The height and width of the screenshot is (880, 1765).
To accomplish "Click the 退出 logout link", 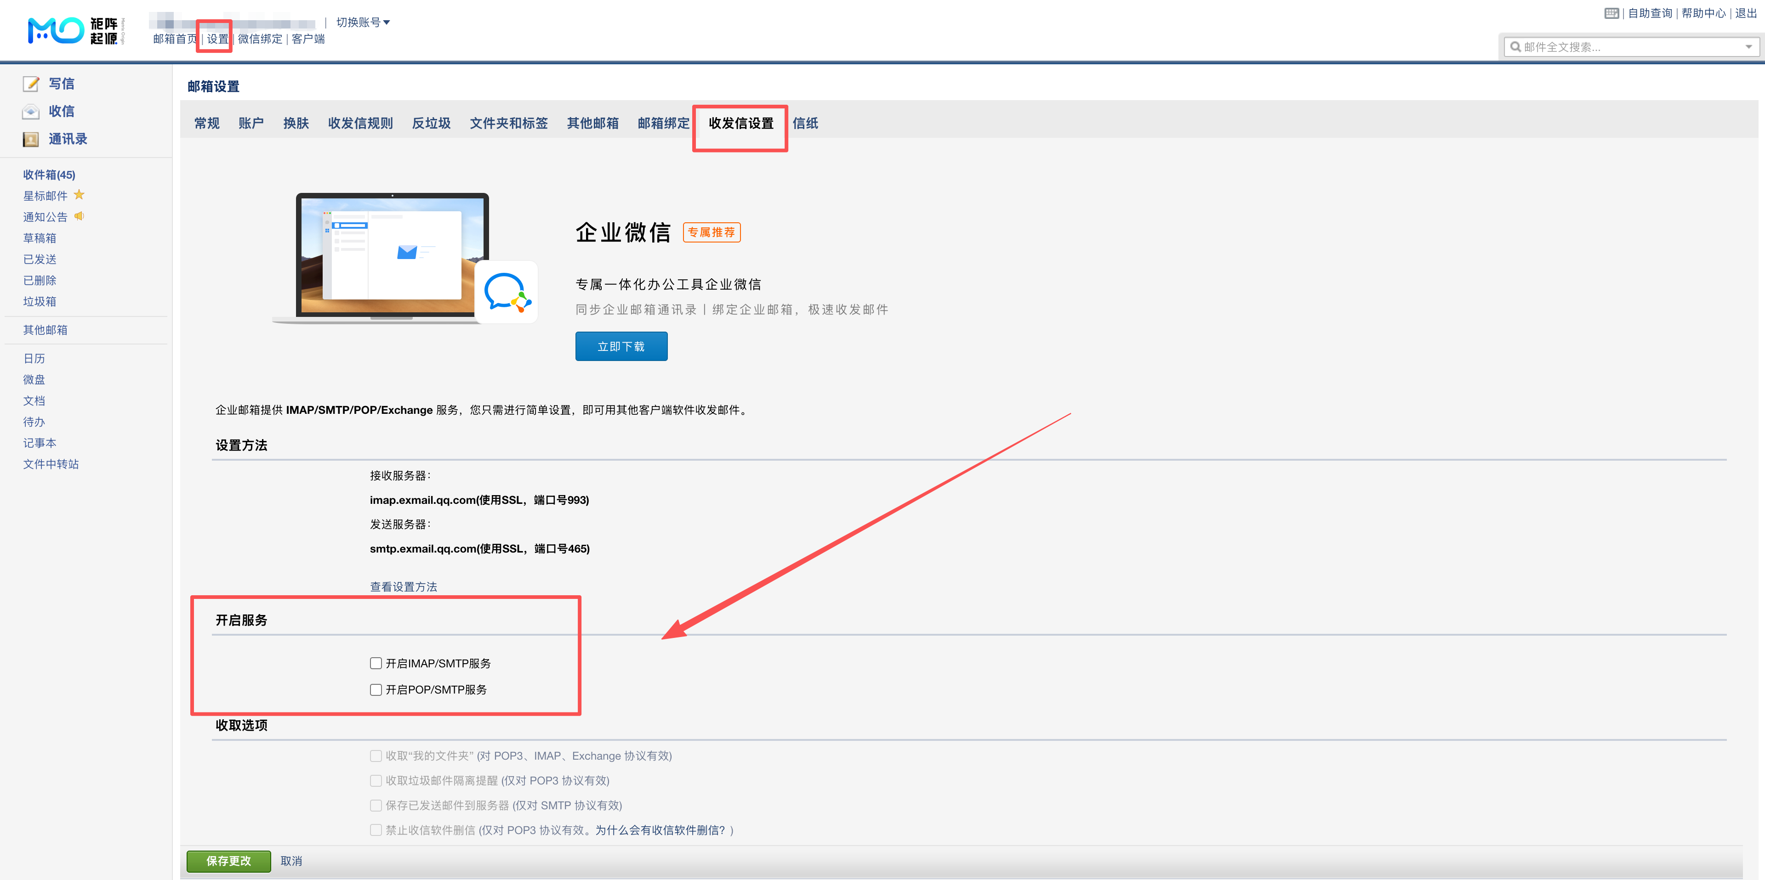I will pyautogui.click(x=1745, y=13).
